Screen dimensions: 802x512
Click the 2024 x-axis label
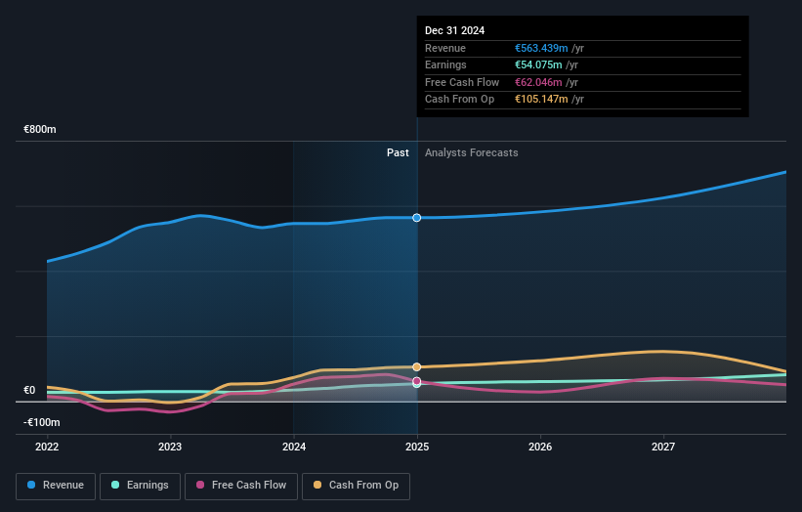294,447
